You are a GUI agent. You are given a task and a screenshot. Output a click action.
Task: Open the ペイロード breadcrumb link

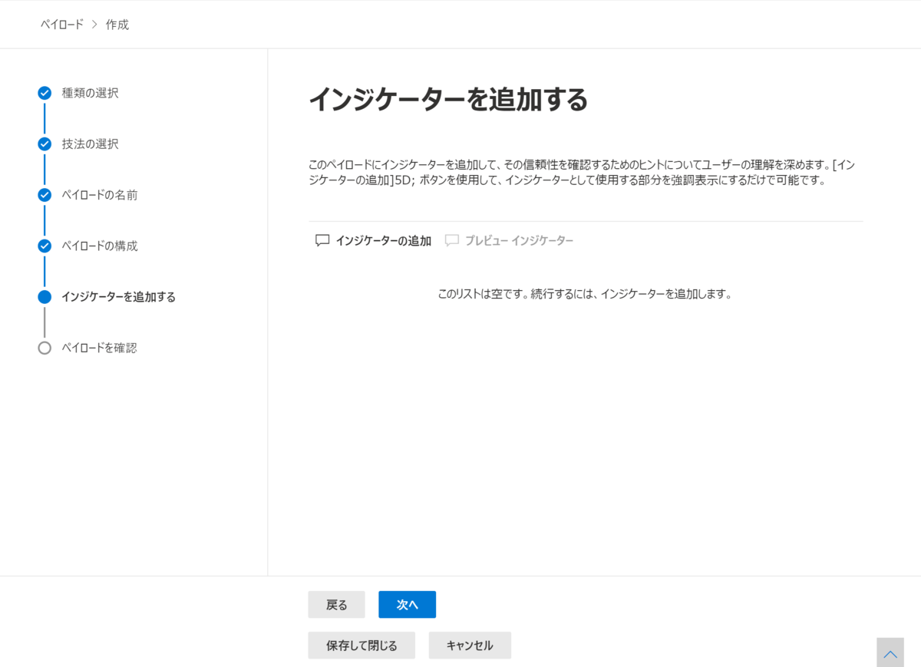(x=60, y=24)
